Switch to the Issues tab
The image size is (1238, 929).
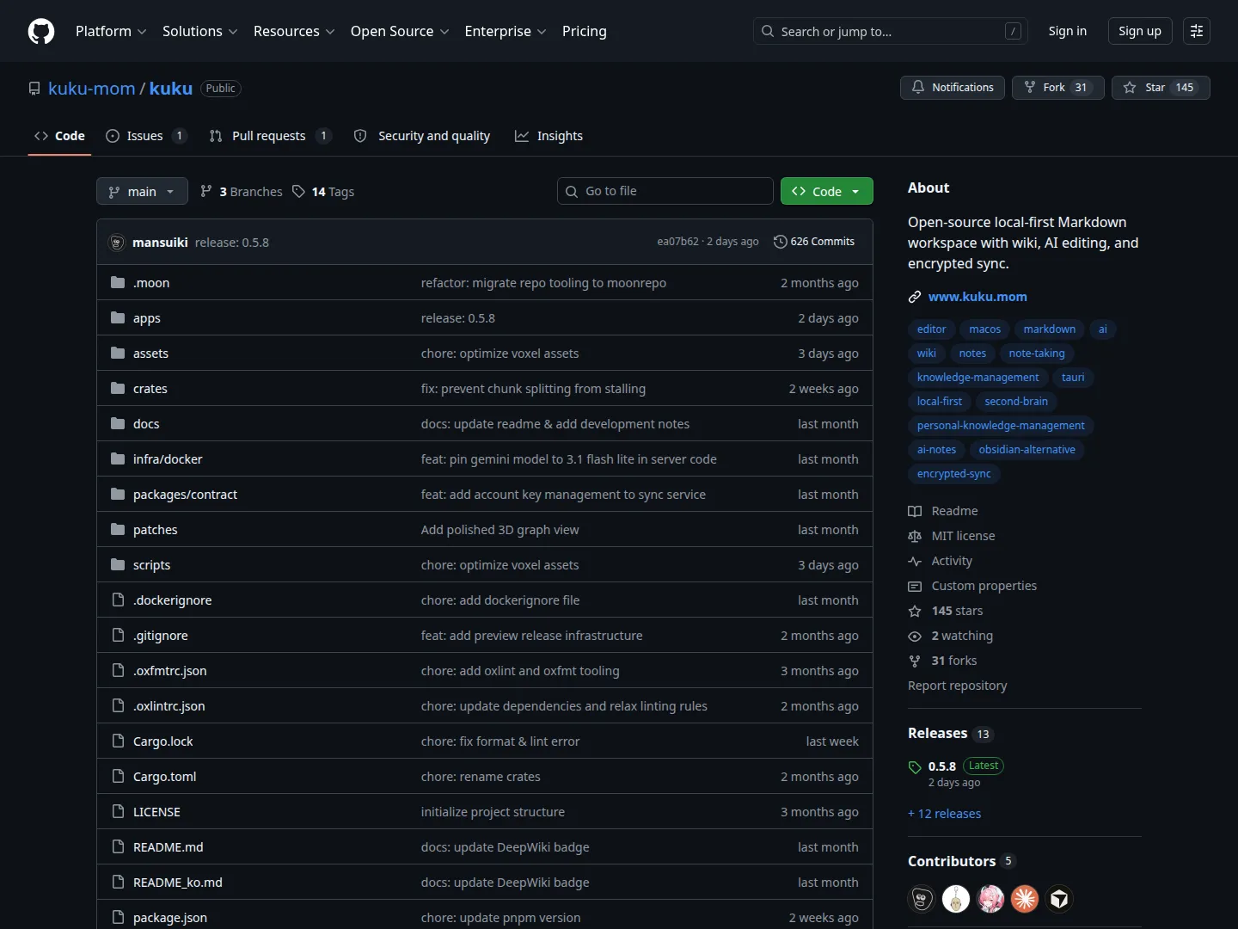(x=145, y=136)
